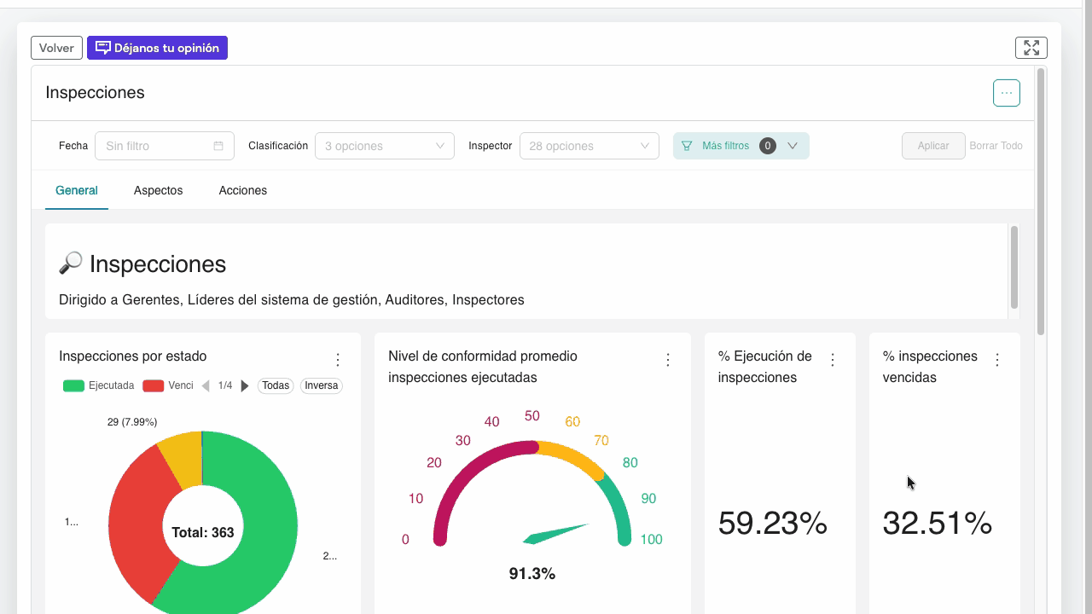Toggle the Ejecutada legend series
Viewport: 1092px width, 614px height.
click(x=99, y=385)
